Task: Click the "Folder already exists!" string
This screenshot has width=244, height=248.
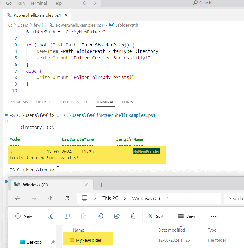Action: pyautogui.click(x=102, y=77)
